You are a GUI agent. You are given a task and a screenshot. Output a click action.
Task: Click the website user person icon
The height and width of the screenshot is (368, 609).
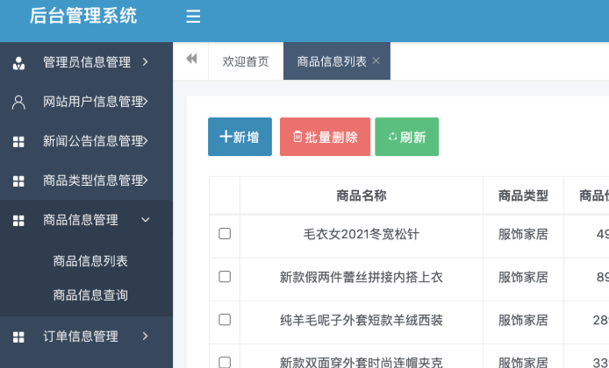[18, 102]
